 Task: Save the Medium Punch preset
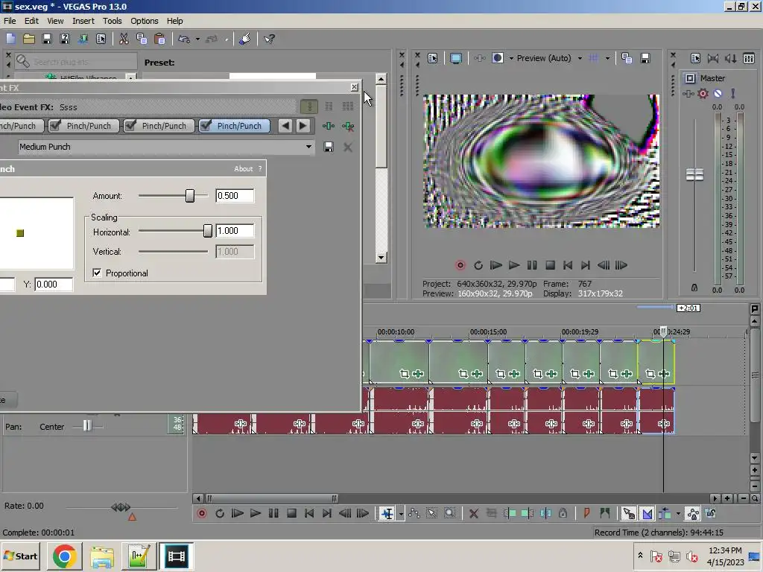click(329, 147)
